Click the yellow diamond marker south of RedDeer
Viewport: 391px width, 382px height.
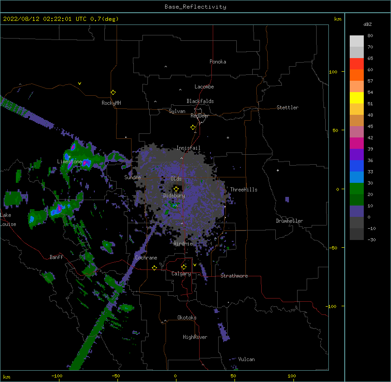coord(193,127)
